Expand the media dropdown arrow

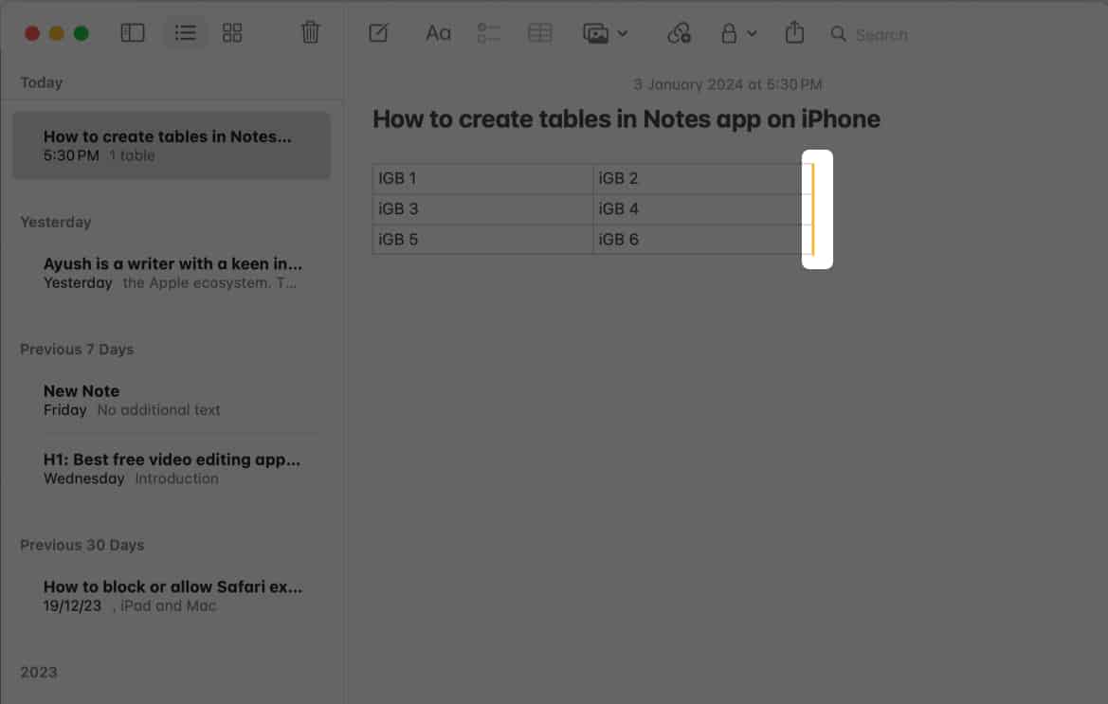(x=623, y=33)
